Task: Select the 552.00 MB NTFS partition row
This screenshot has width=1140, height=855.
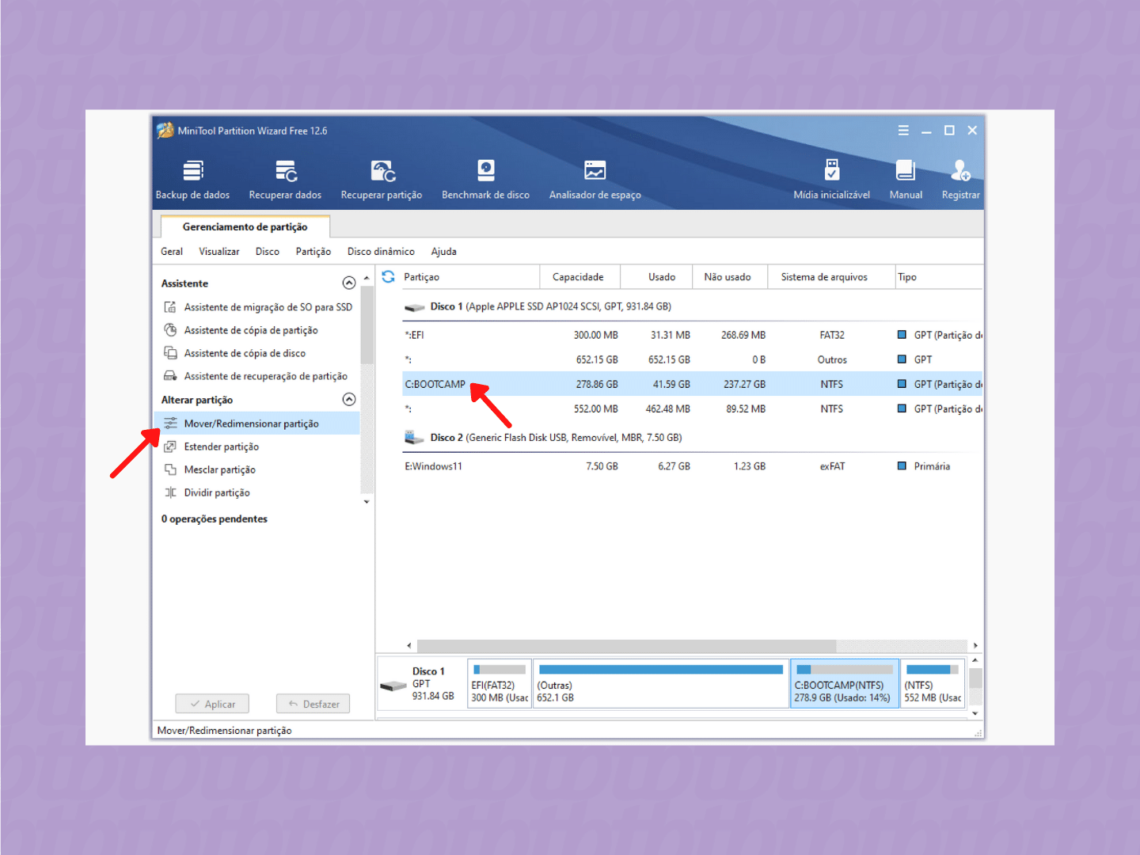Action: 693,408
